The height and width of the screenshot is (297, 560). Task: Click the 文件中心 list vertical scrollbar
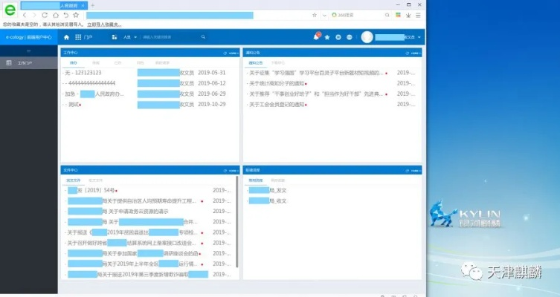[237, 223]
